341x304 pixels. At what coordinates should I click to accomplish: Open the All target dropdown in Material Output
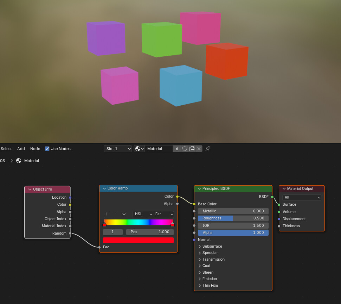pyautogui.click(x=302, y=197)
